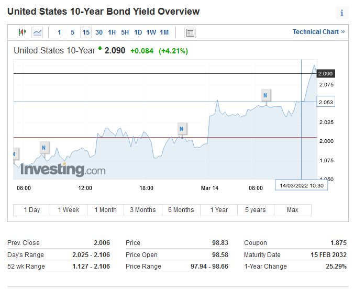Select the 1 minute interval
Image resolution: width=354 pixels, height=289 pixels.
(x=59, y=32)
